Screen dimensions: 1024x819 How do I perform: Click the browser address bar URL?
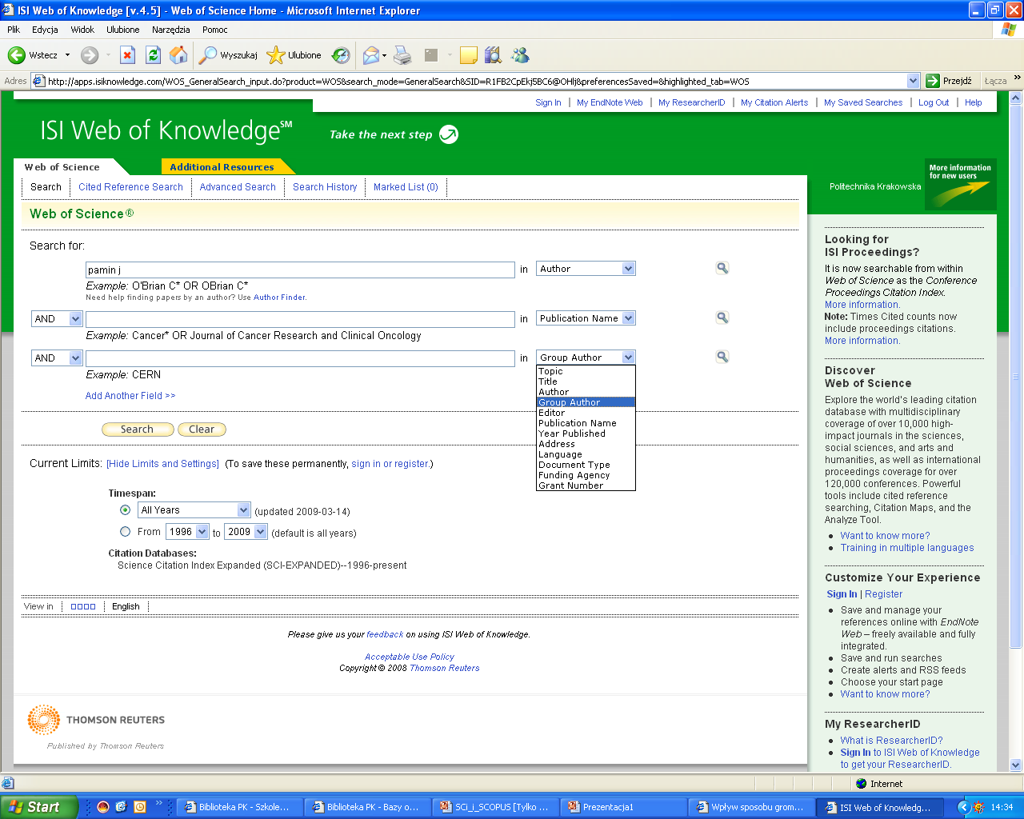[x=476, y=81]
